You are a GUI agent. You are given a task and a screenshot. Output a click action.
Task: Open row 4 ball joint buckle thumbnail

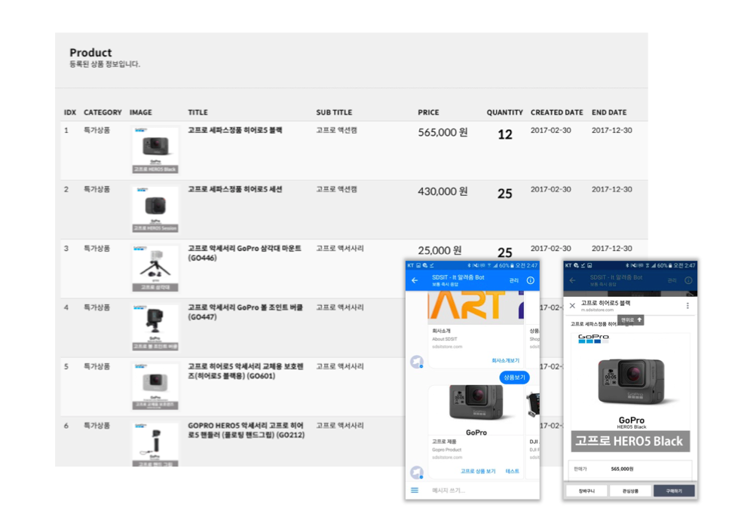[x=155, y=328]
